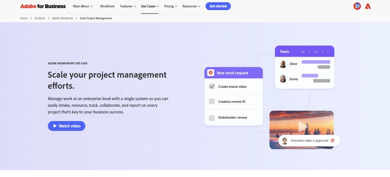Click Dave's gray schedule bar
This screenshot has width=390, height=177.
coord(324,67)
